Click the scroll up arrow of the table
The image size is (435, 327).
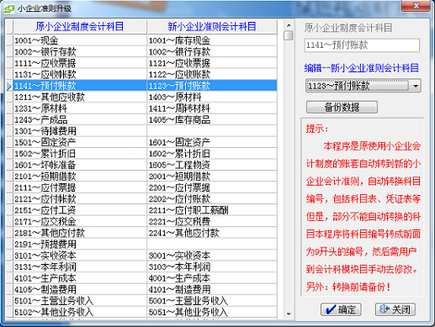point(289,25)
